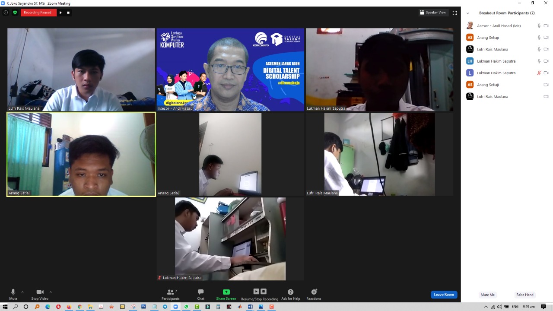
Task: Stop recording with the square stop icon
Action: click(x=68, y=13)
